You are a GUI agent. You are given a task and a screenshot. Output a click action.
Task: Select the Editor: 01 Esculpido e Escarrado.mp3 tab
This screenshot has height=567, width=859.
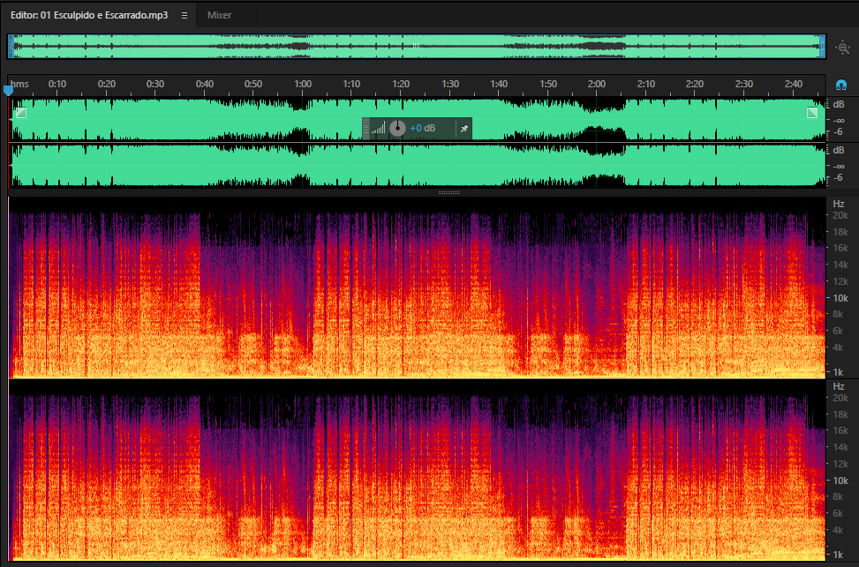(89, 15)
